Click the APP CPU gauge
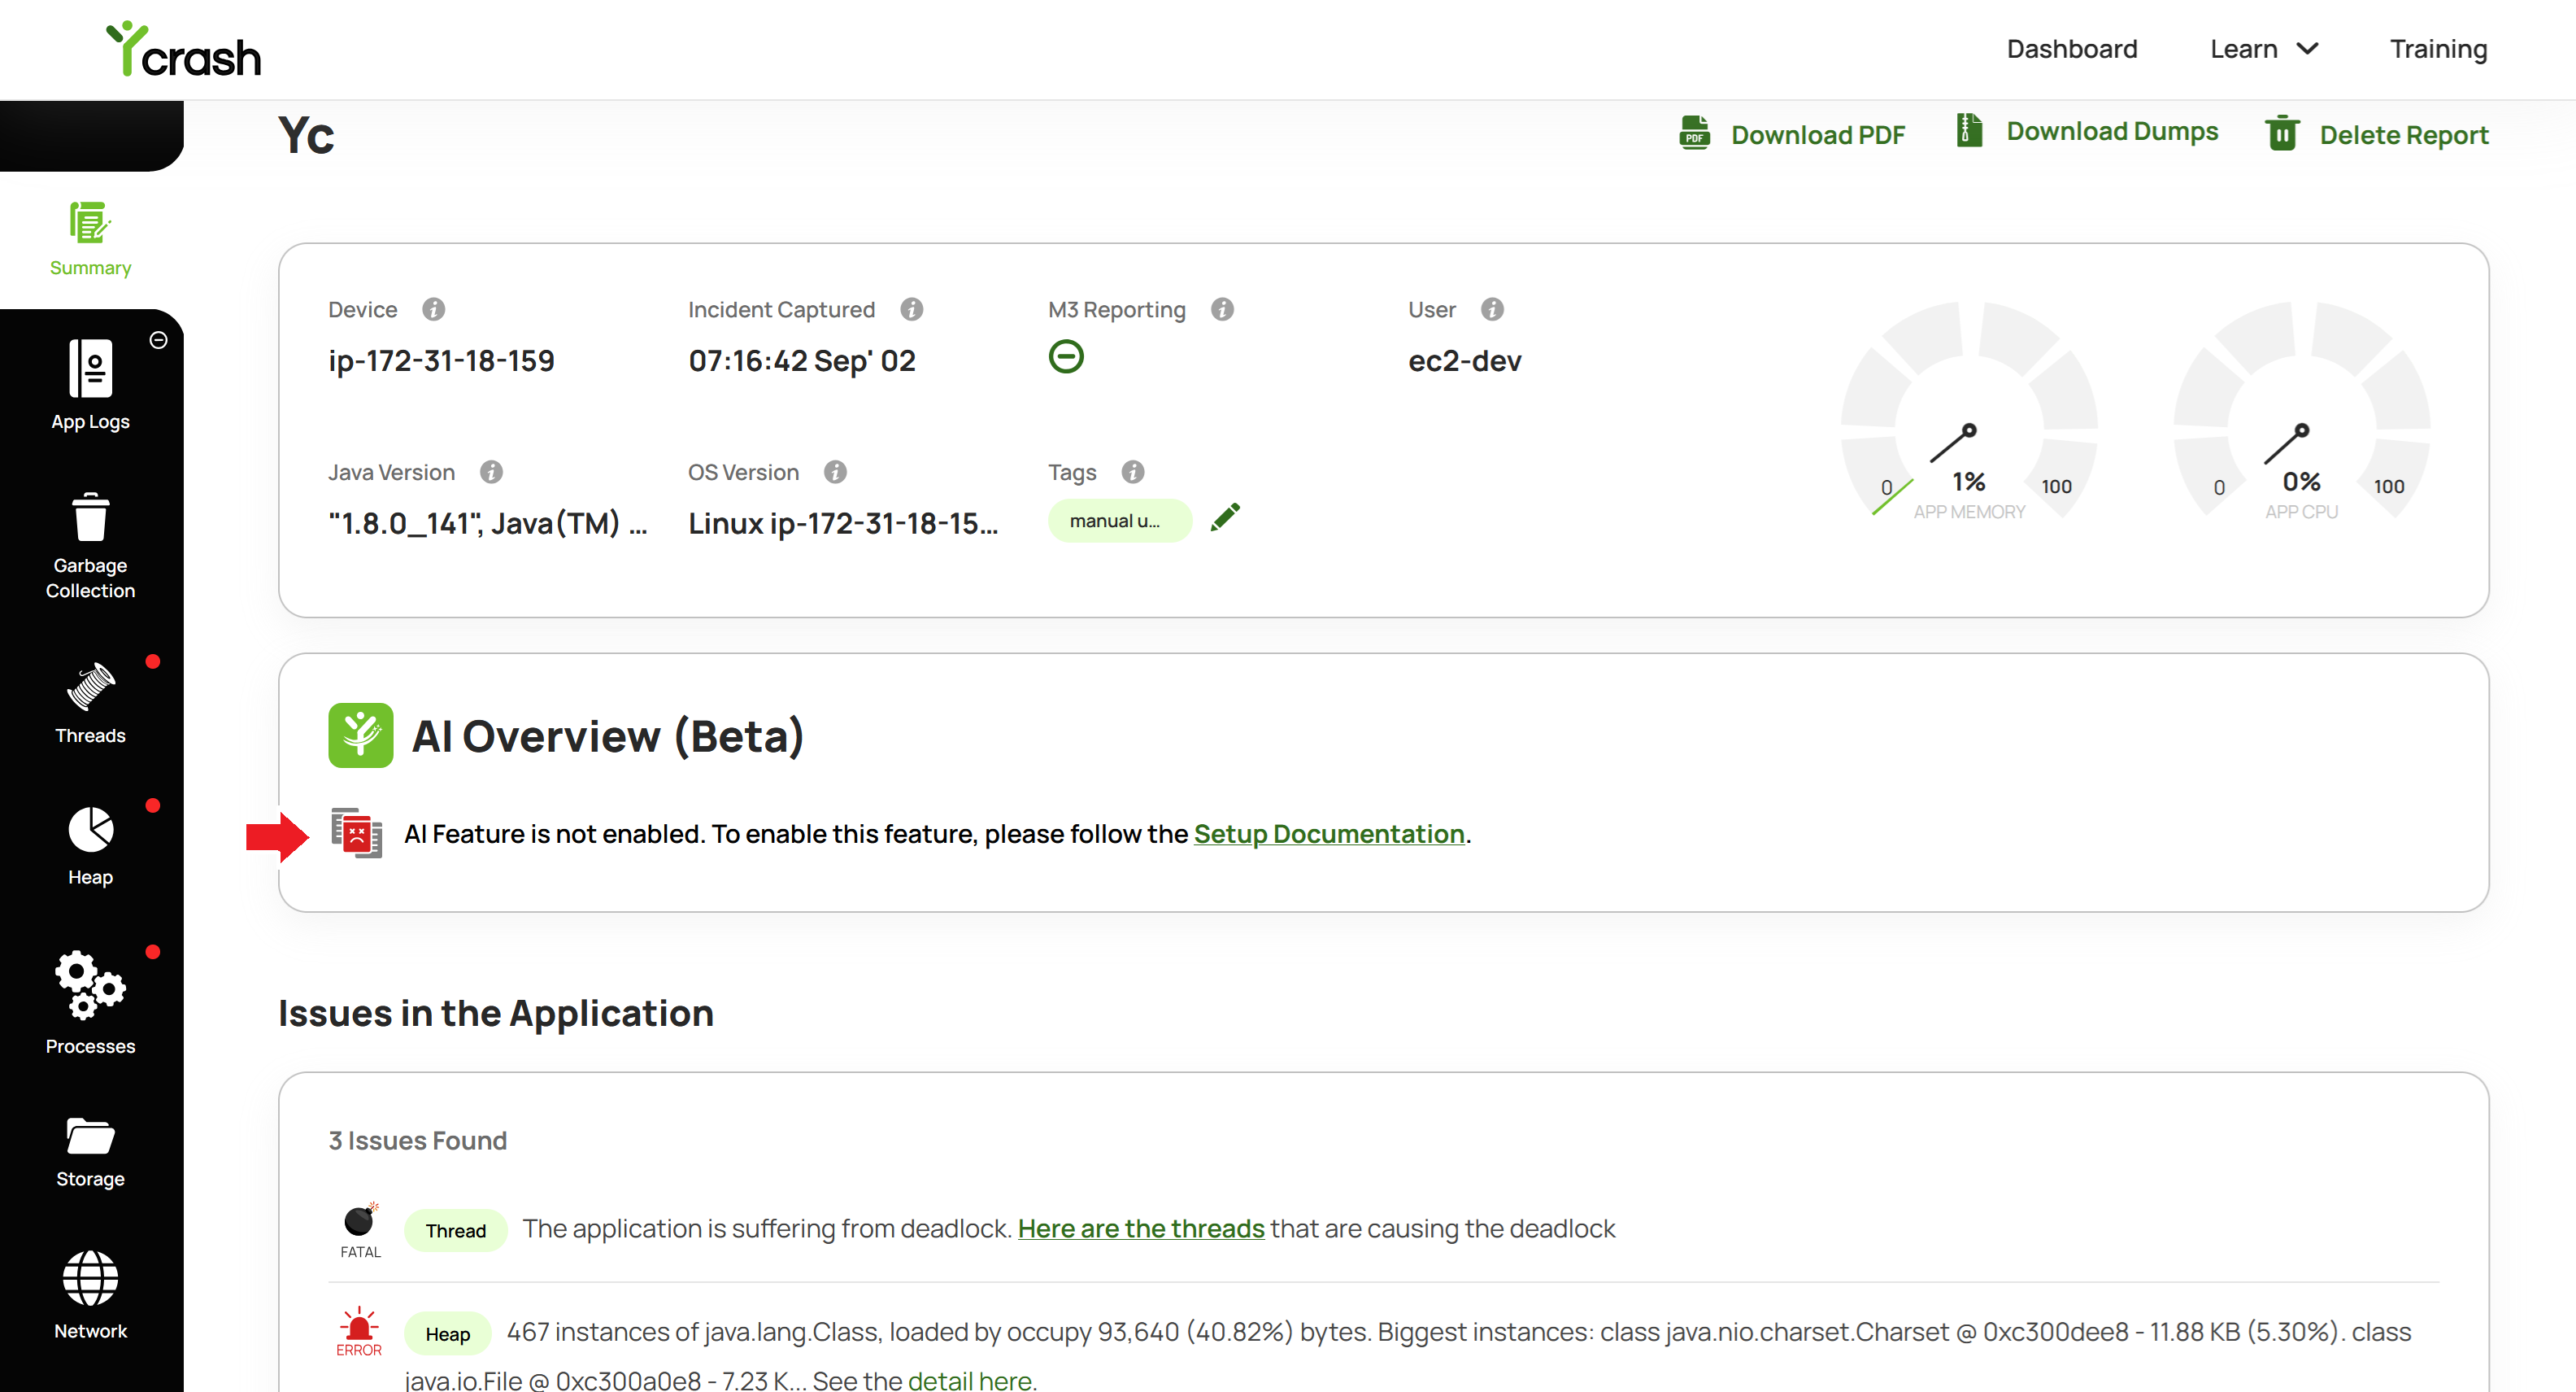 (2301, 412)
